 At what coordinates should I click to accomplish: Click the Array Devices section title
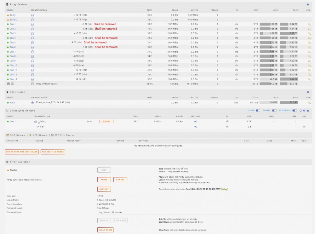coord(18,4)
